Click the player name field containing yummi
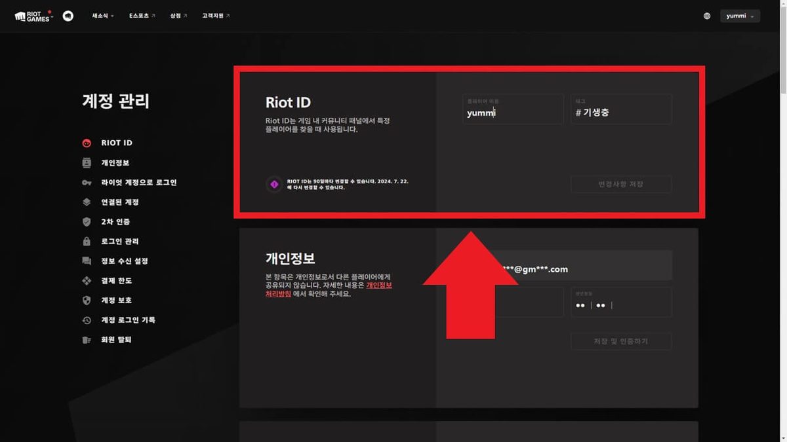Viewport: 787px width, 442px height. coord(513,109)
